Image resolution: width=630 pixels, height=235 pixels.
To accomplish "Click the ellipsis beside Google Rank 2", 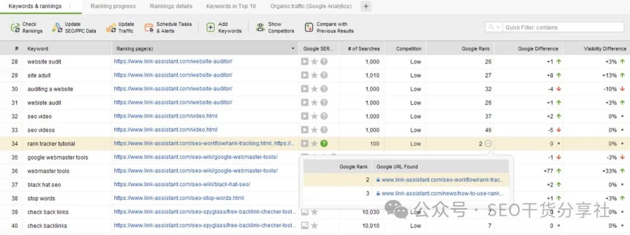I will pos(488,143).
